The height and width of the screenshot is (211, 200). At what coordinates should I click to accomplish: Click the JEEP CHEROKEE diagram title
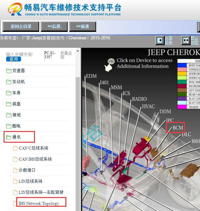coord(174,52)
